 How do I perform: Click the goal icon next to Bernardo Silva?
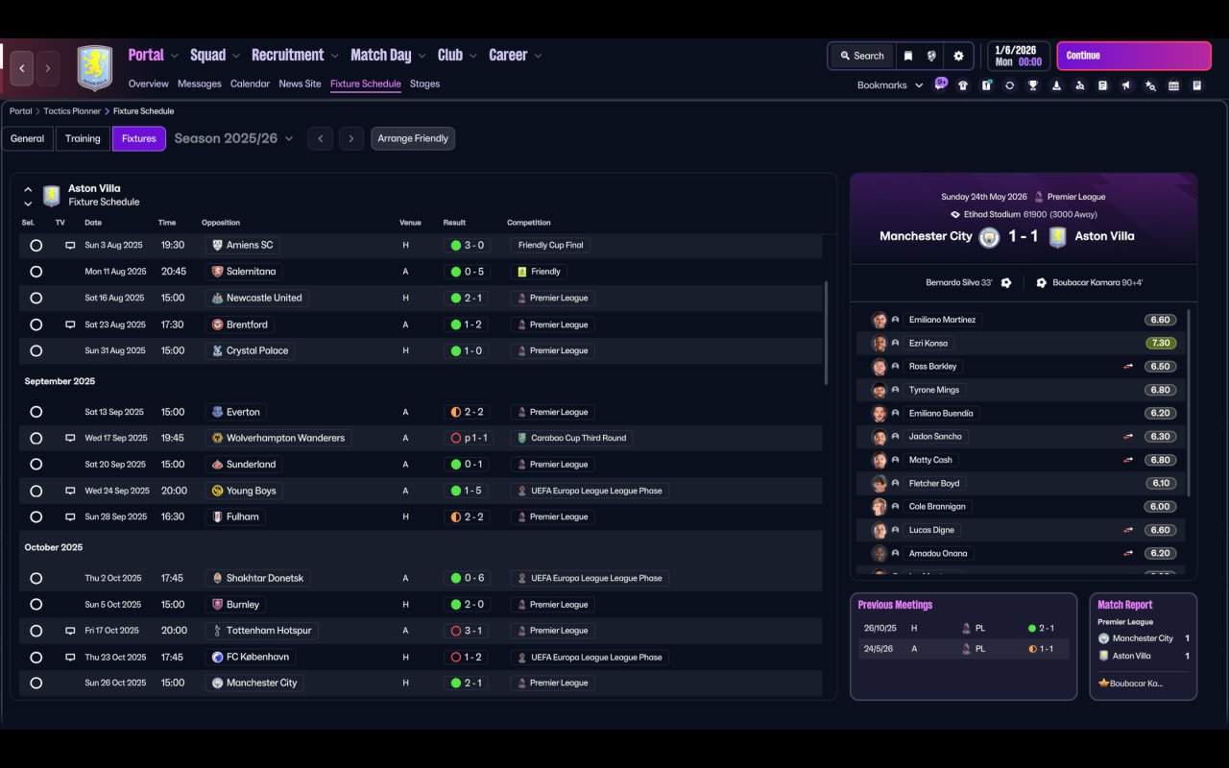click(1006, 283)
